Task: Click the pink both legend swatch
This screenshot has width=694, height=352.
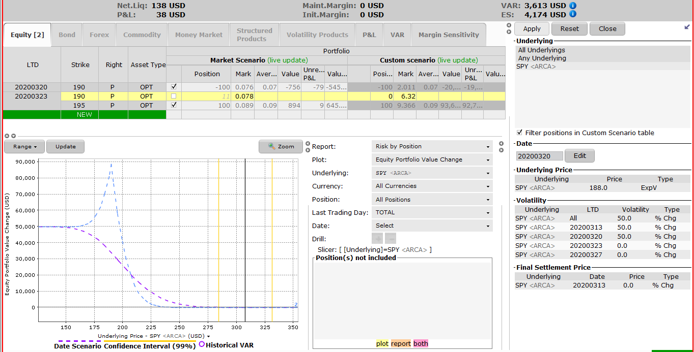Action: click(x=421, y=343)
